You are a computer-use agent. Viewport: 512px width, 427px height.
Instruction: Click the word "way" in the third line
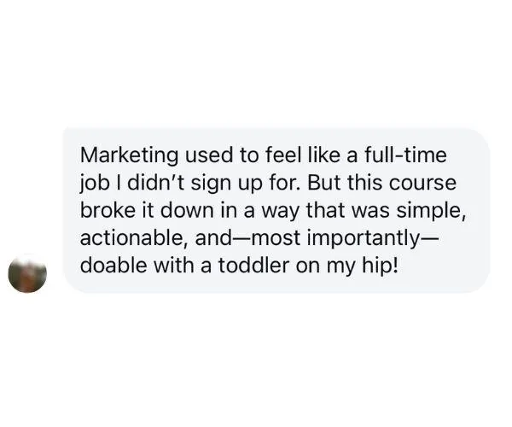tap(280, 212)
